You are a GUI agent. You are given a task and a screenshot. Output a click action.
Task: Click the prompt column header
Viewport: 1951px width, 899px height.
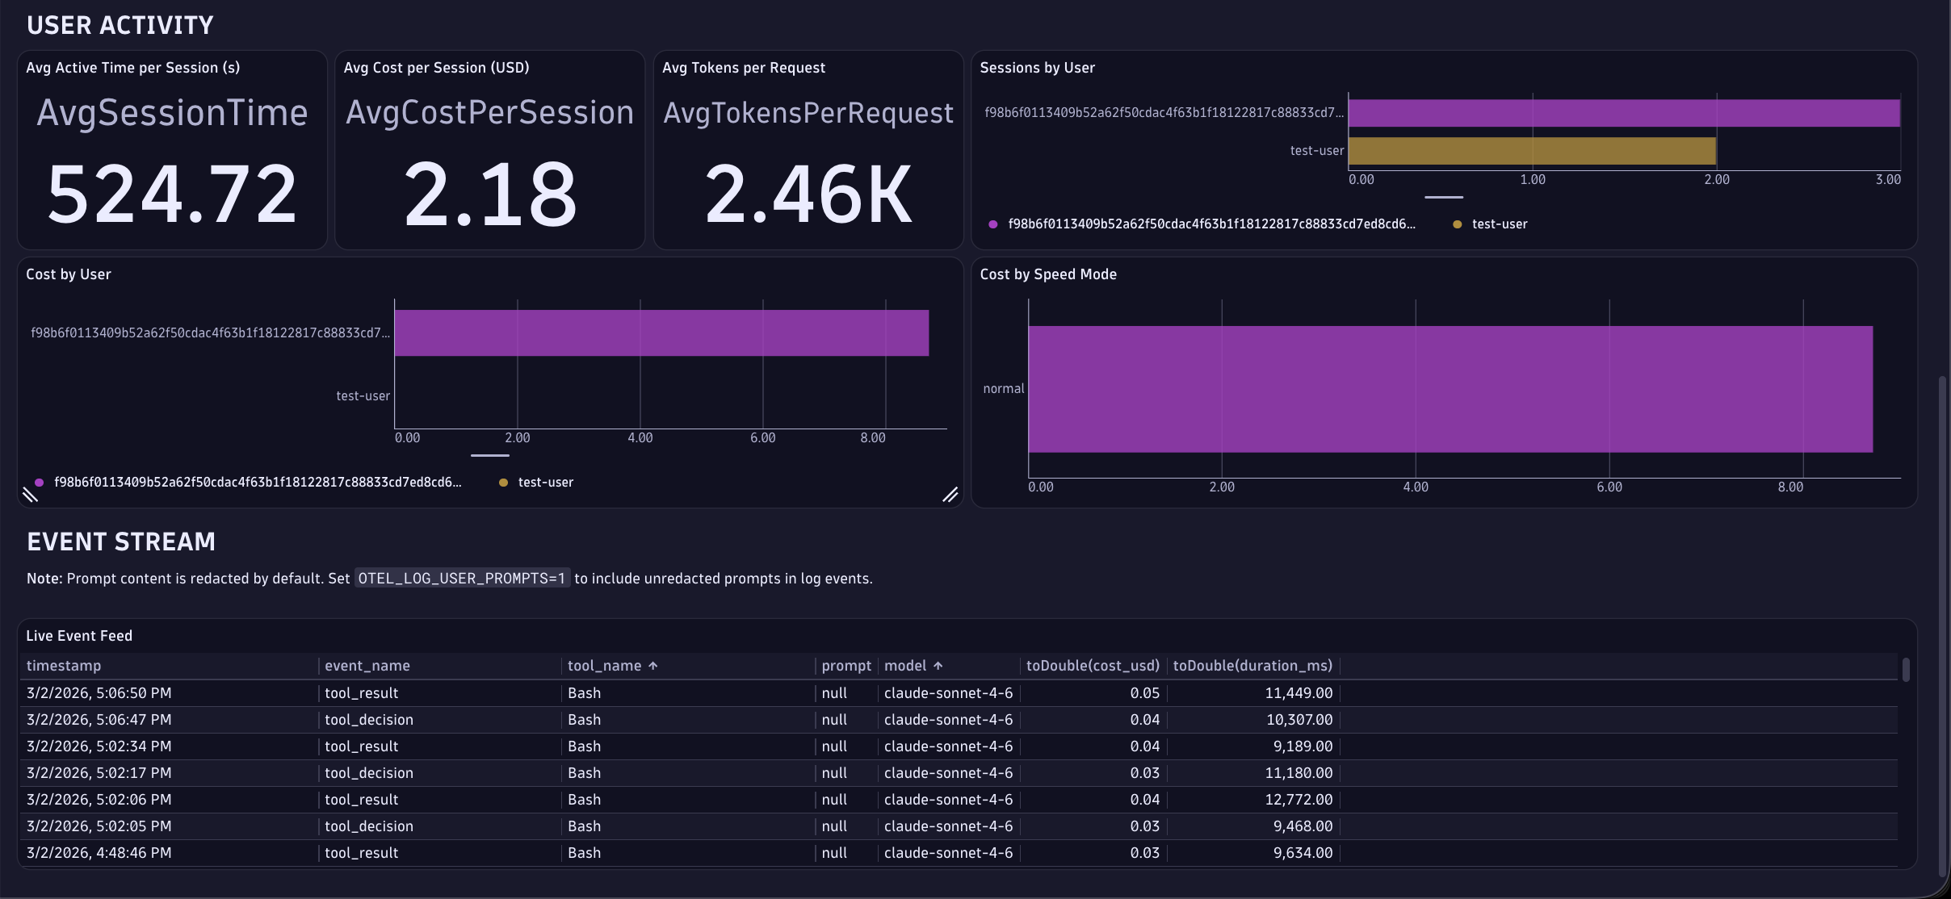pos(845,666)
